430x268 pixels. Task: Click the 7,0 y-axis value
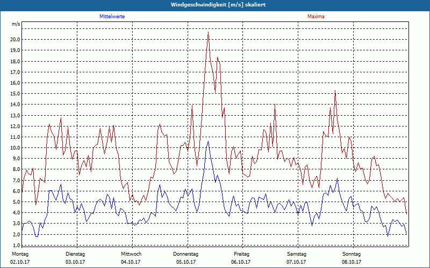coord(16,180)
